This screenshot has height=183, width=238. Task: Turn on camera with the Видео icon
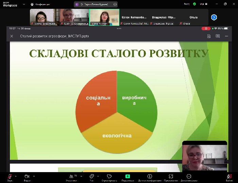pos(27,177)
